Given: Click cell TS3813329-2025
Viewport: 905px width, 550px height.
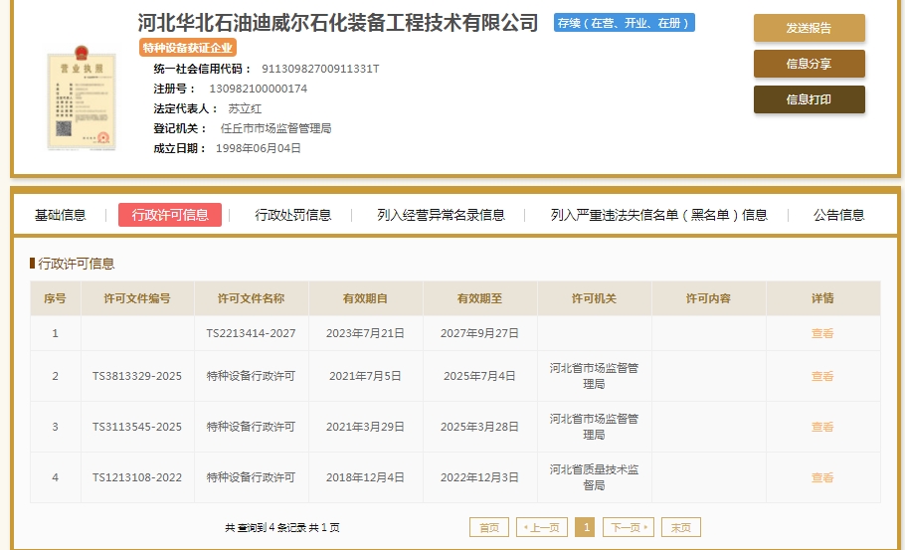Looking at the screenshot, I should coord(137,376).
